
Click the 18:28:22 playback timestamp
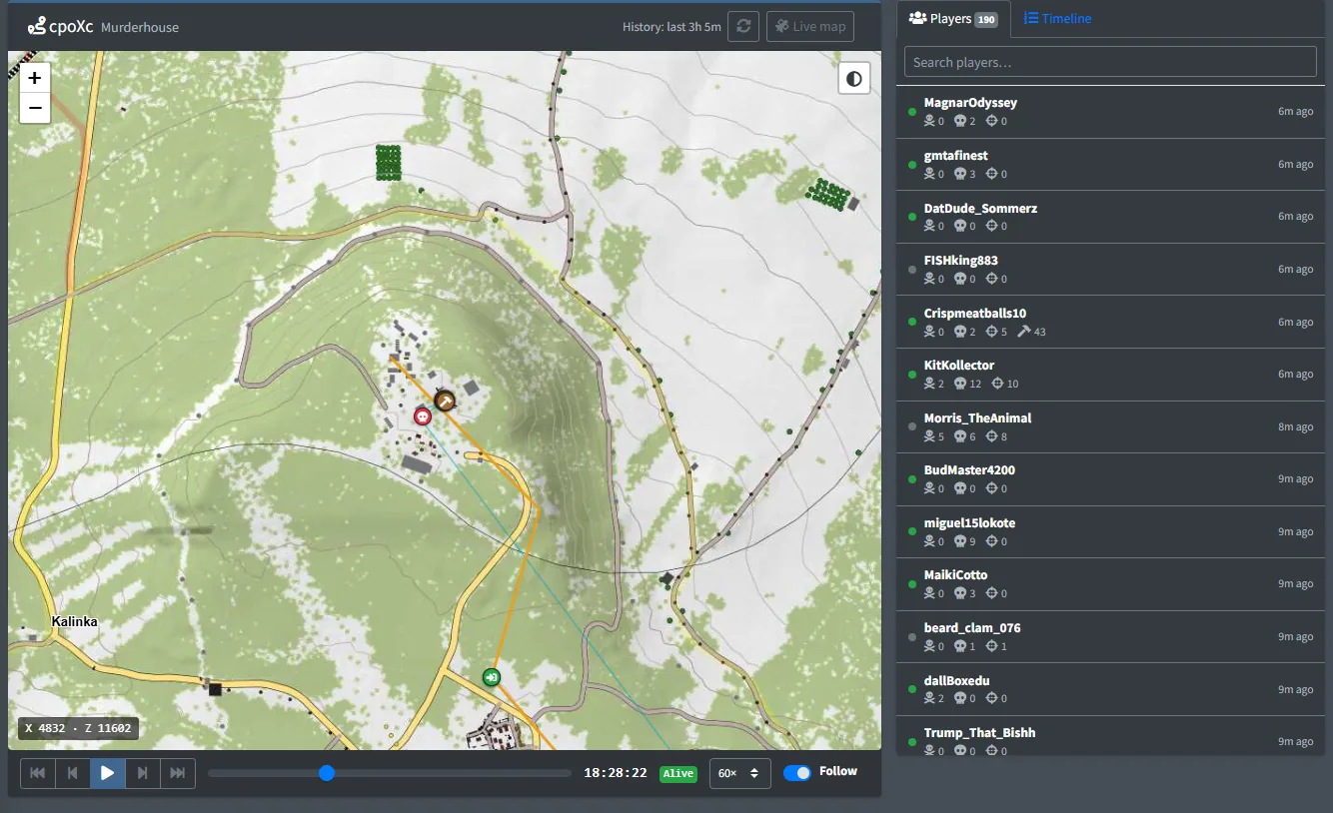616,773
